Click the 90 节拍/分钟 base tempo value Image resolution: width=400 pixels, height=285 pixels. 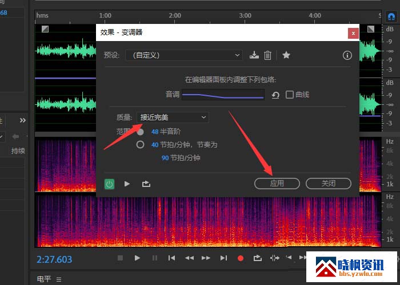165,158
